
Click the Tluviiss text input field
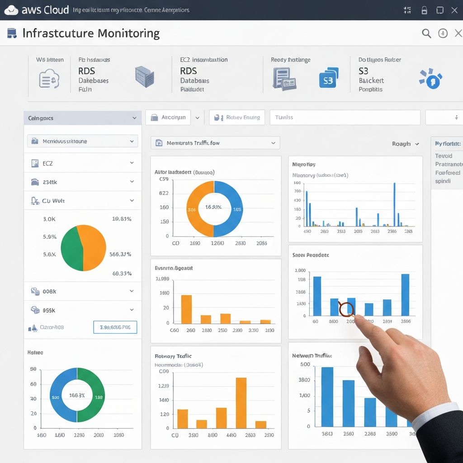click(345, 118)
